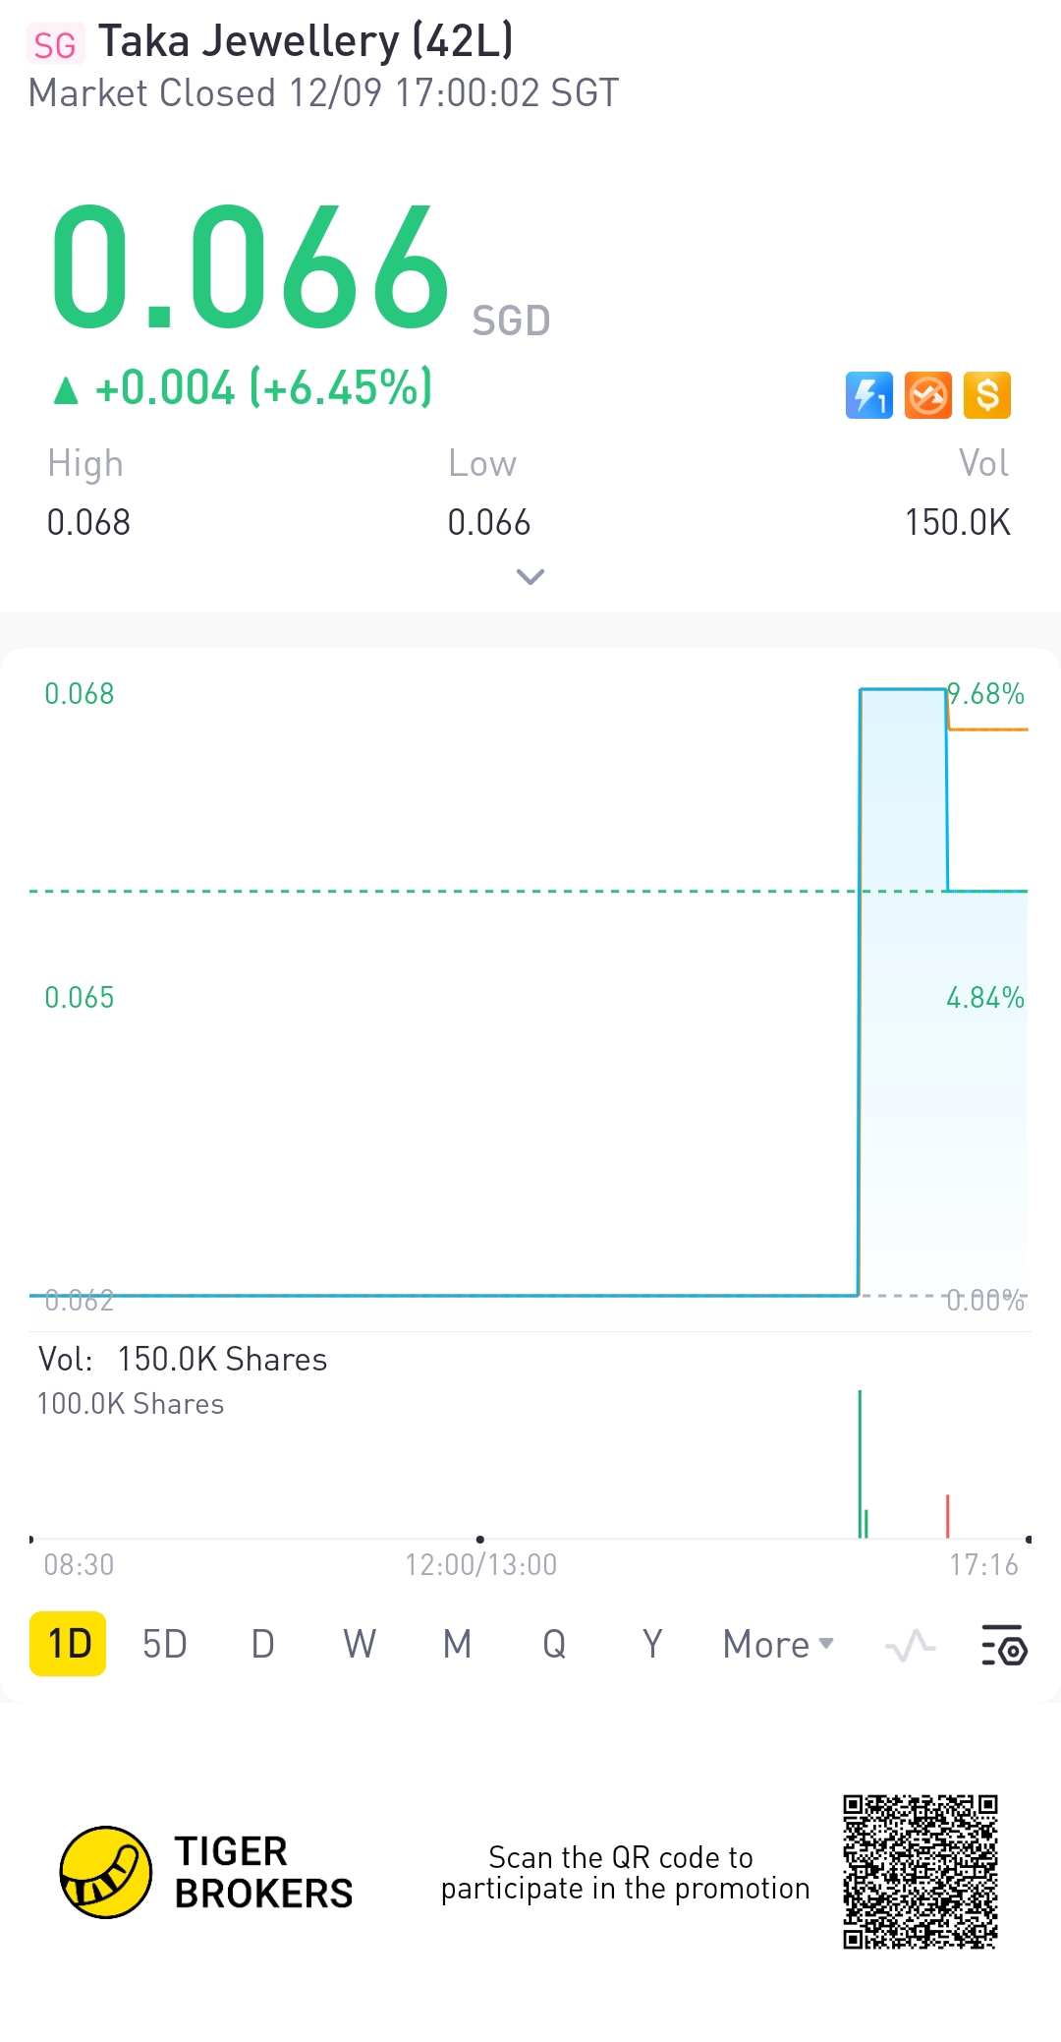Open chart settings list icon
The height and width of the screenshot is (2042, 1061).
pyautogui.click(x=1004, y=1645)
